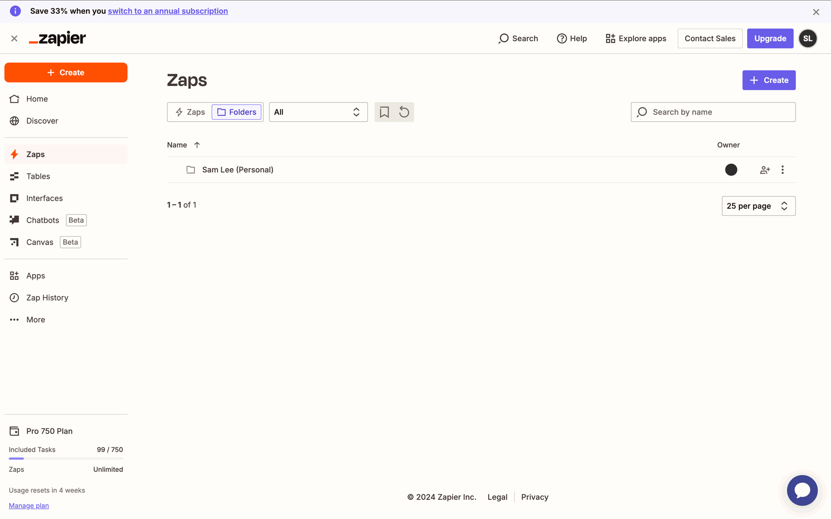
Task: Go to Home in the sidebar
Action: click(x=66, y=99)
